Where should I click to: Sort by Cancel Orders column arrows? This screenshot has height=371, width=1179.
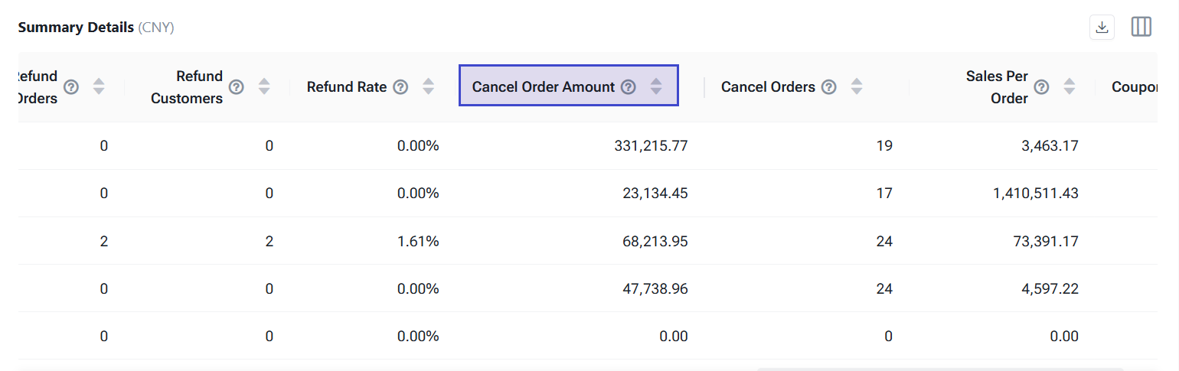[857, 87]
